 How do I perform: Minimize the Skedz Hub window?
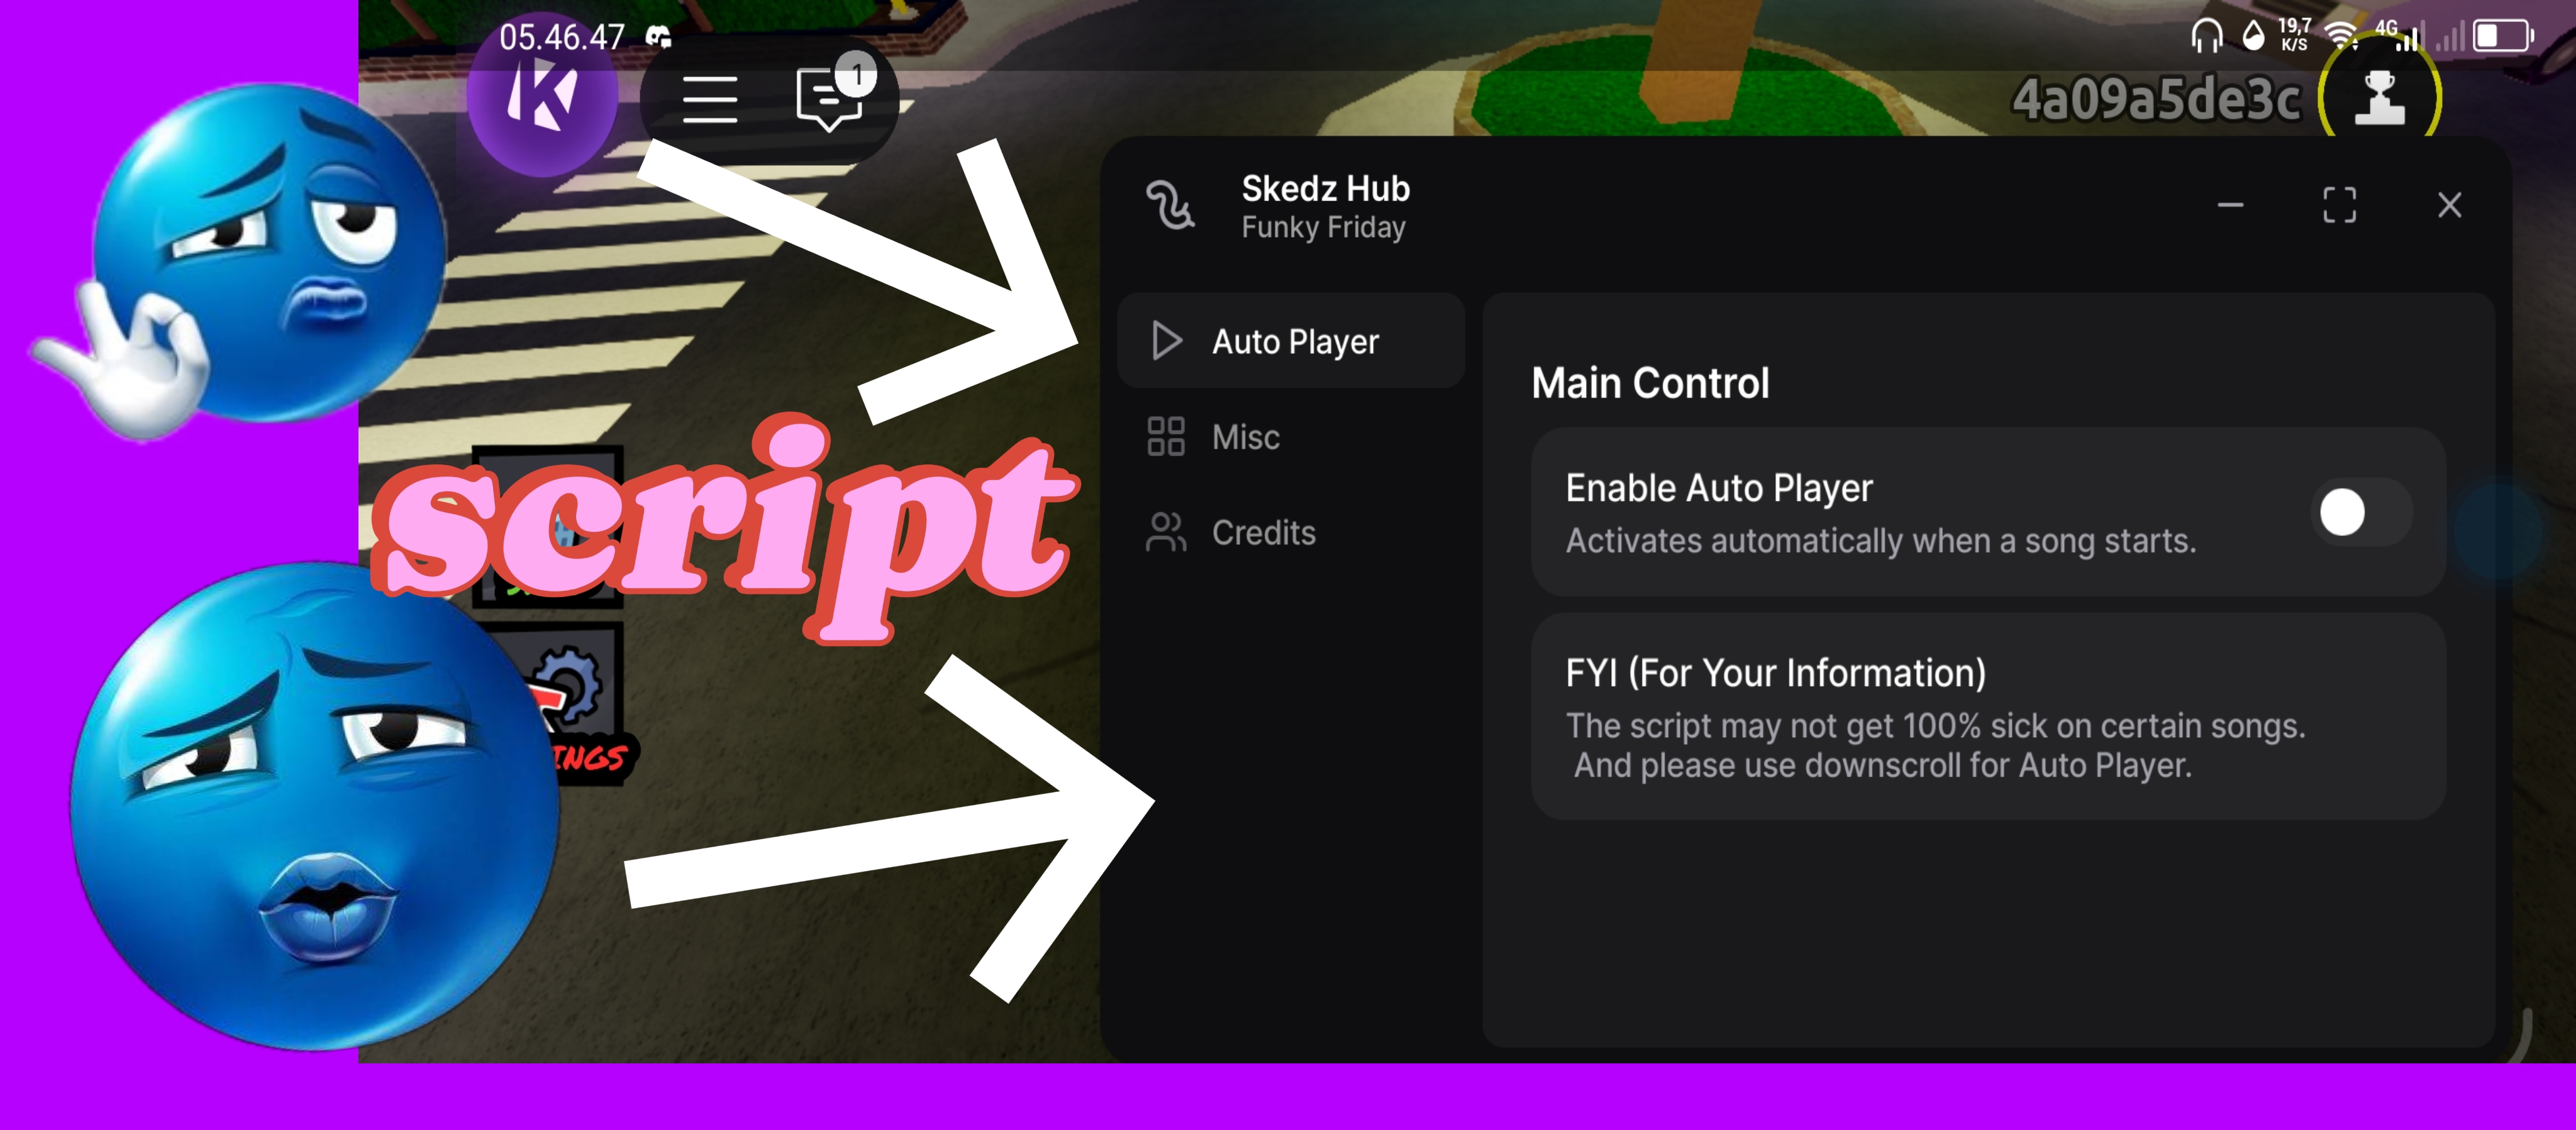pyautogui.click(x=2230, y=205)
